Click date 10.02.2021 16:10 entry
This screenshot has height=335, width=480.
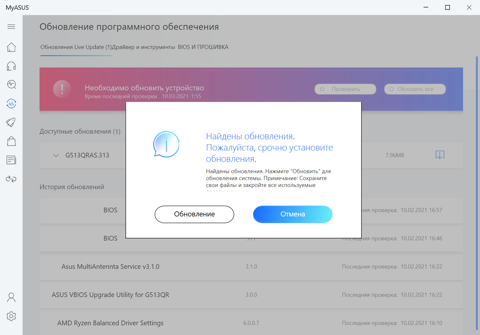click(x=421, y=323)
